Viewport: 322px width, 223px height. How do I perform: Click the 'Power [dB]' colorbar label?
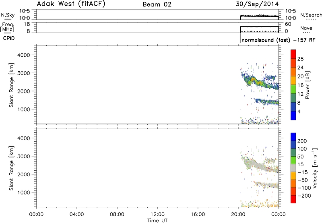pyautogui.click(x=307, y=85)
